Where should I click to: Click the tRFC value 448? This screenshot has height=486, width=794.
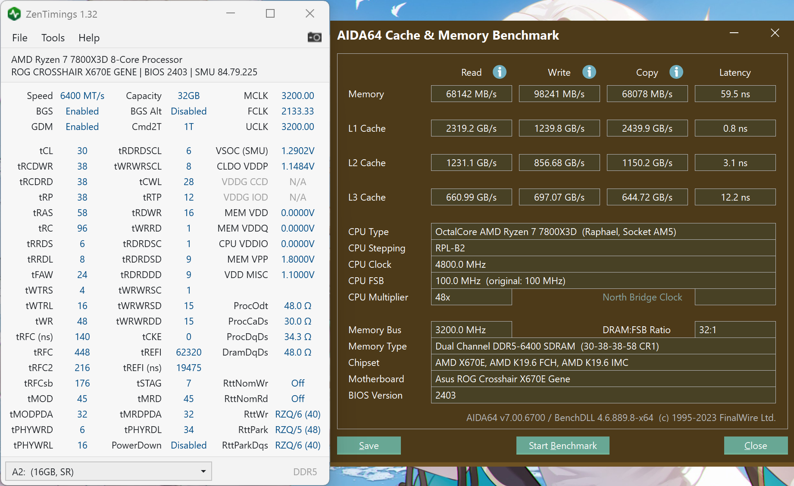coord(82,352)
